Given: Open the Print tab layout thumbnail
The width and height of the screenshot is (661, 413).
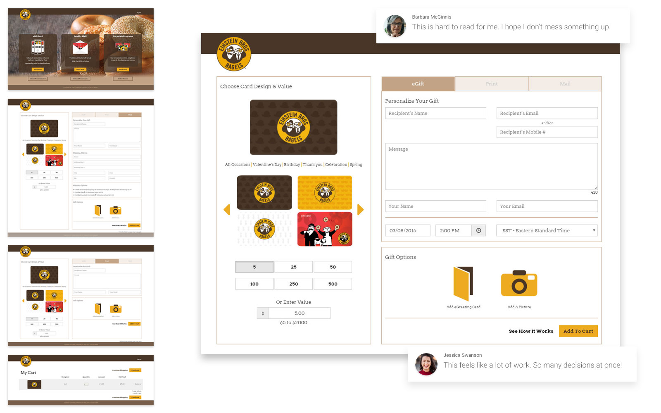Looking at the screenshot, I should point(81,296).
